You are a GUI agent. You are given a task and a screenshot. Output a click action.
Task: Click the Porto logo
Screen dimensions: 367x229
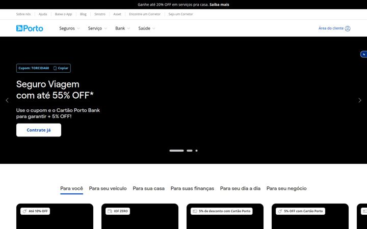(30, 28)
